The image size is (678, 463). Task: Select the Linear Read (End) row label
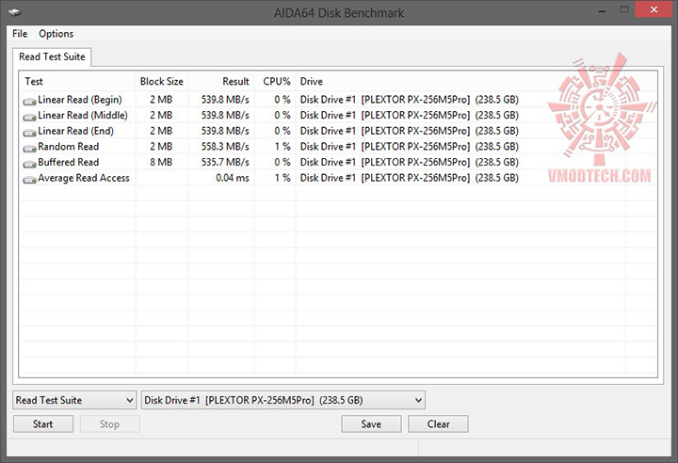pos(75,131)
